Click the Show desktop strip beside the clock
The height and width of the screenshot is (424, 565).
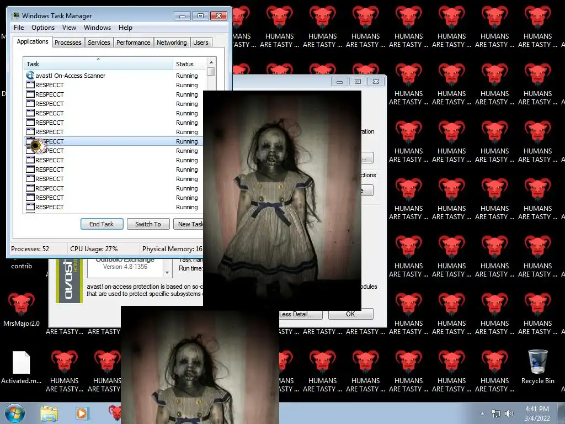(562, 414)
